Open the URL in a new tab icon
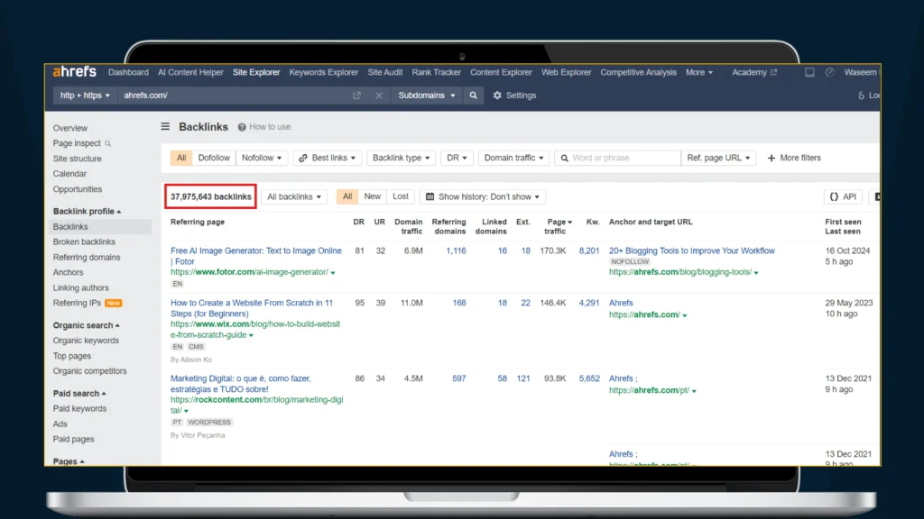This screenshot has width=924, height=519. 357,96
